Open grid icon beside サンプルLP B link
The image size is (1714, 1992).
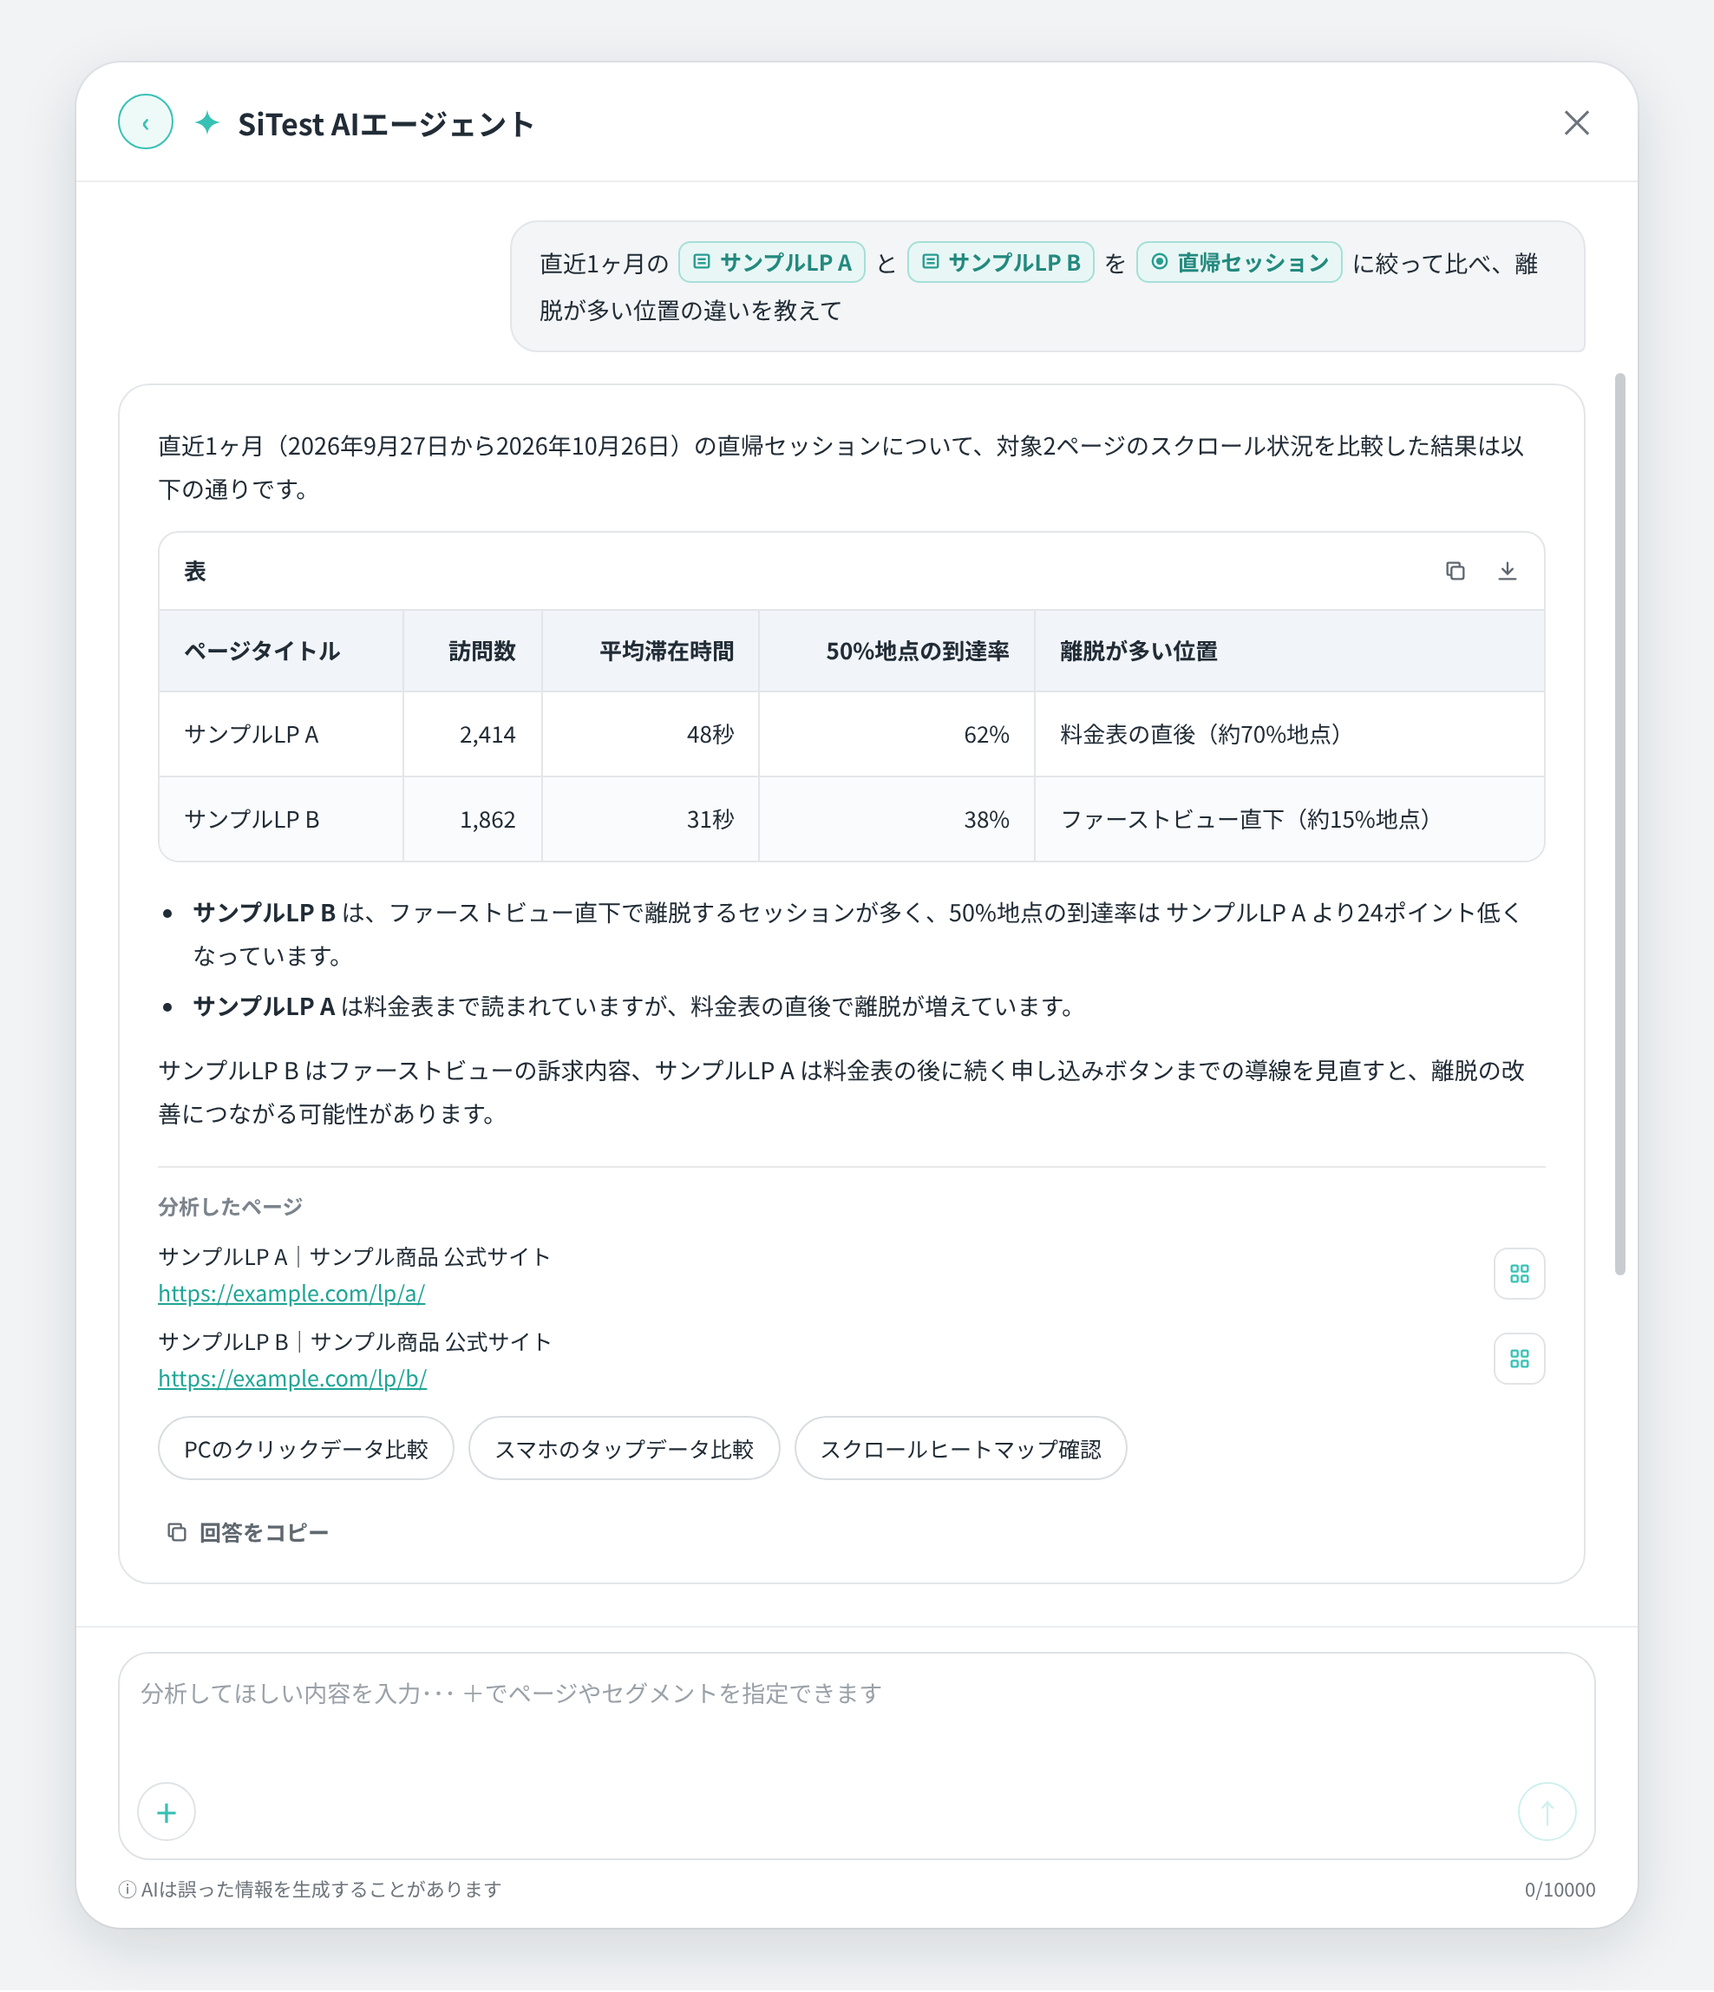tap(1519, 1359)
